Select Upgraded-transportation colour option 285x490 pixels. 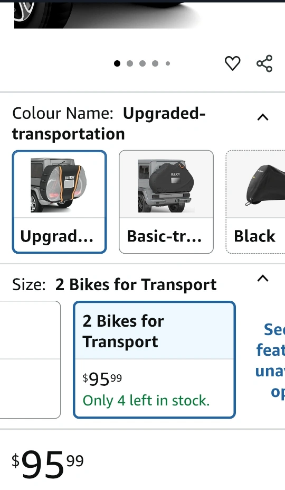click(x=59, y=202)
